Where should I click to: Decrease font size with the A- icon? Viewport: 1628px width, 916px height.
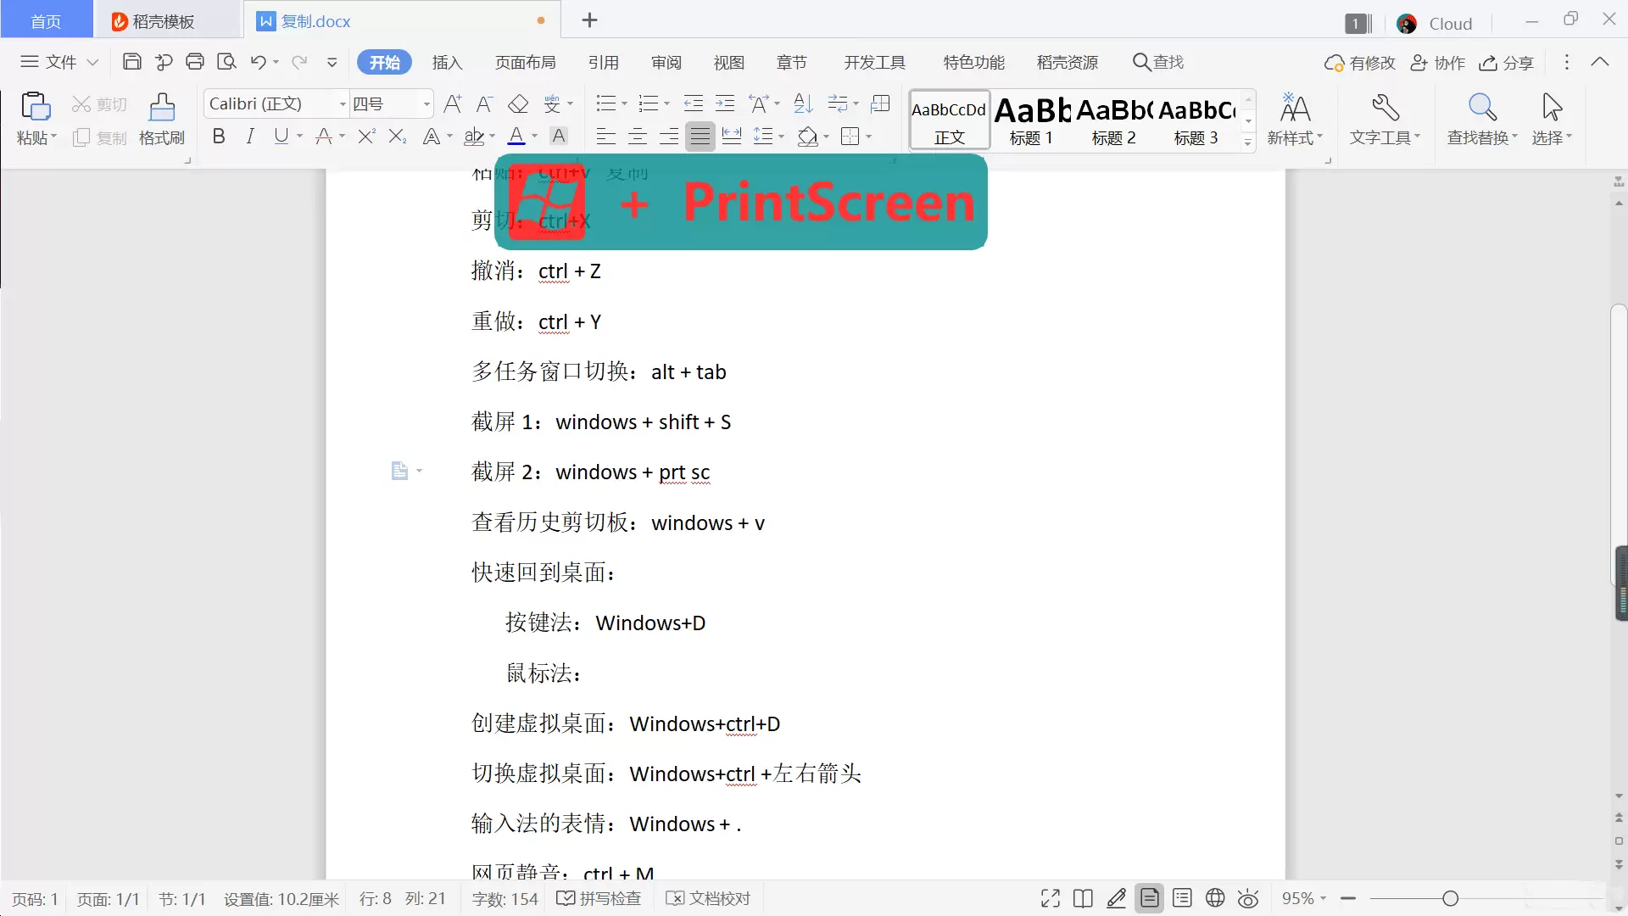pos(484,103)
